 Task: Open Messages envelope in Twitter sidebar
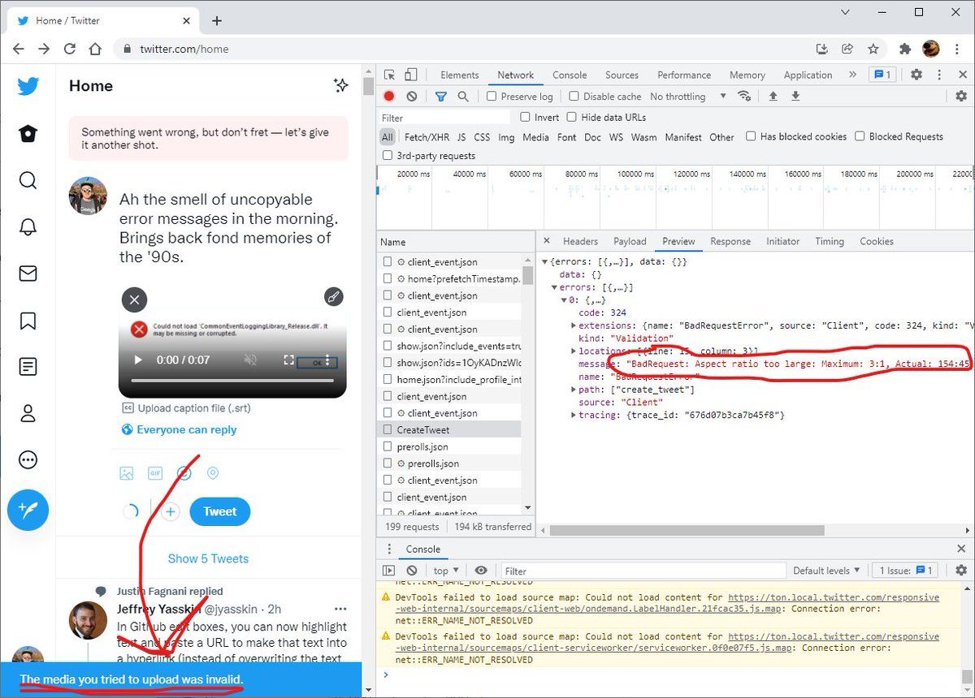pos(28,274)
